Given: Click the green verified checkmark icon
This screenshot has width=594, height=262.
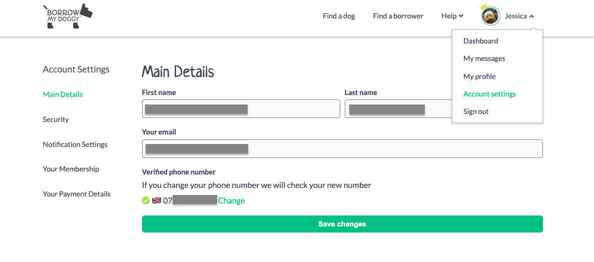Looking at the screenshot, I should point(146,200).
